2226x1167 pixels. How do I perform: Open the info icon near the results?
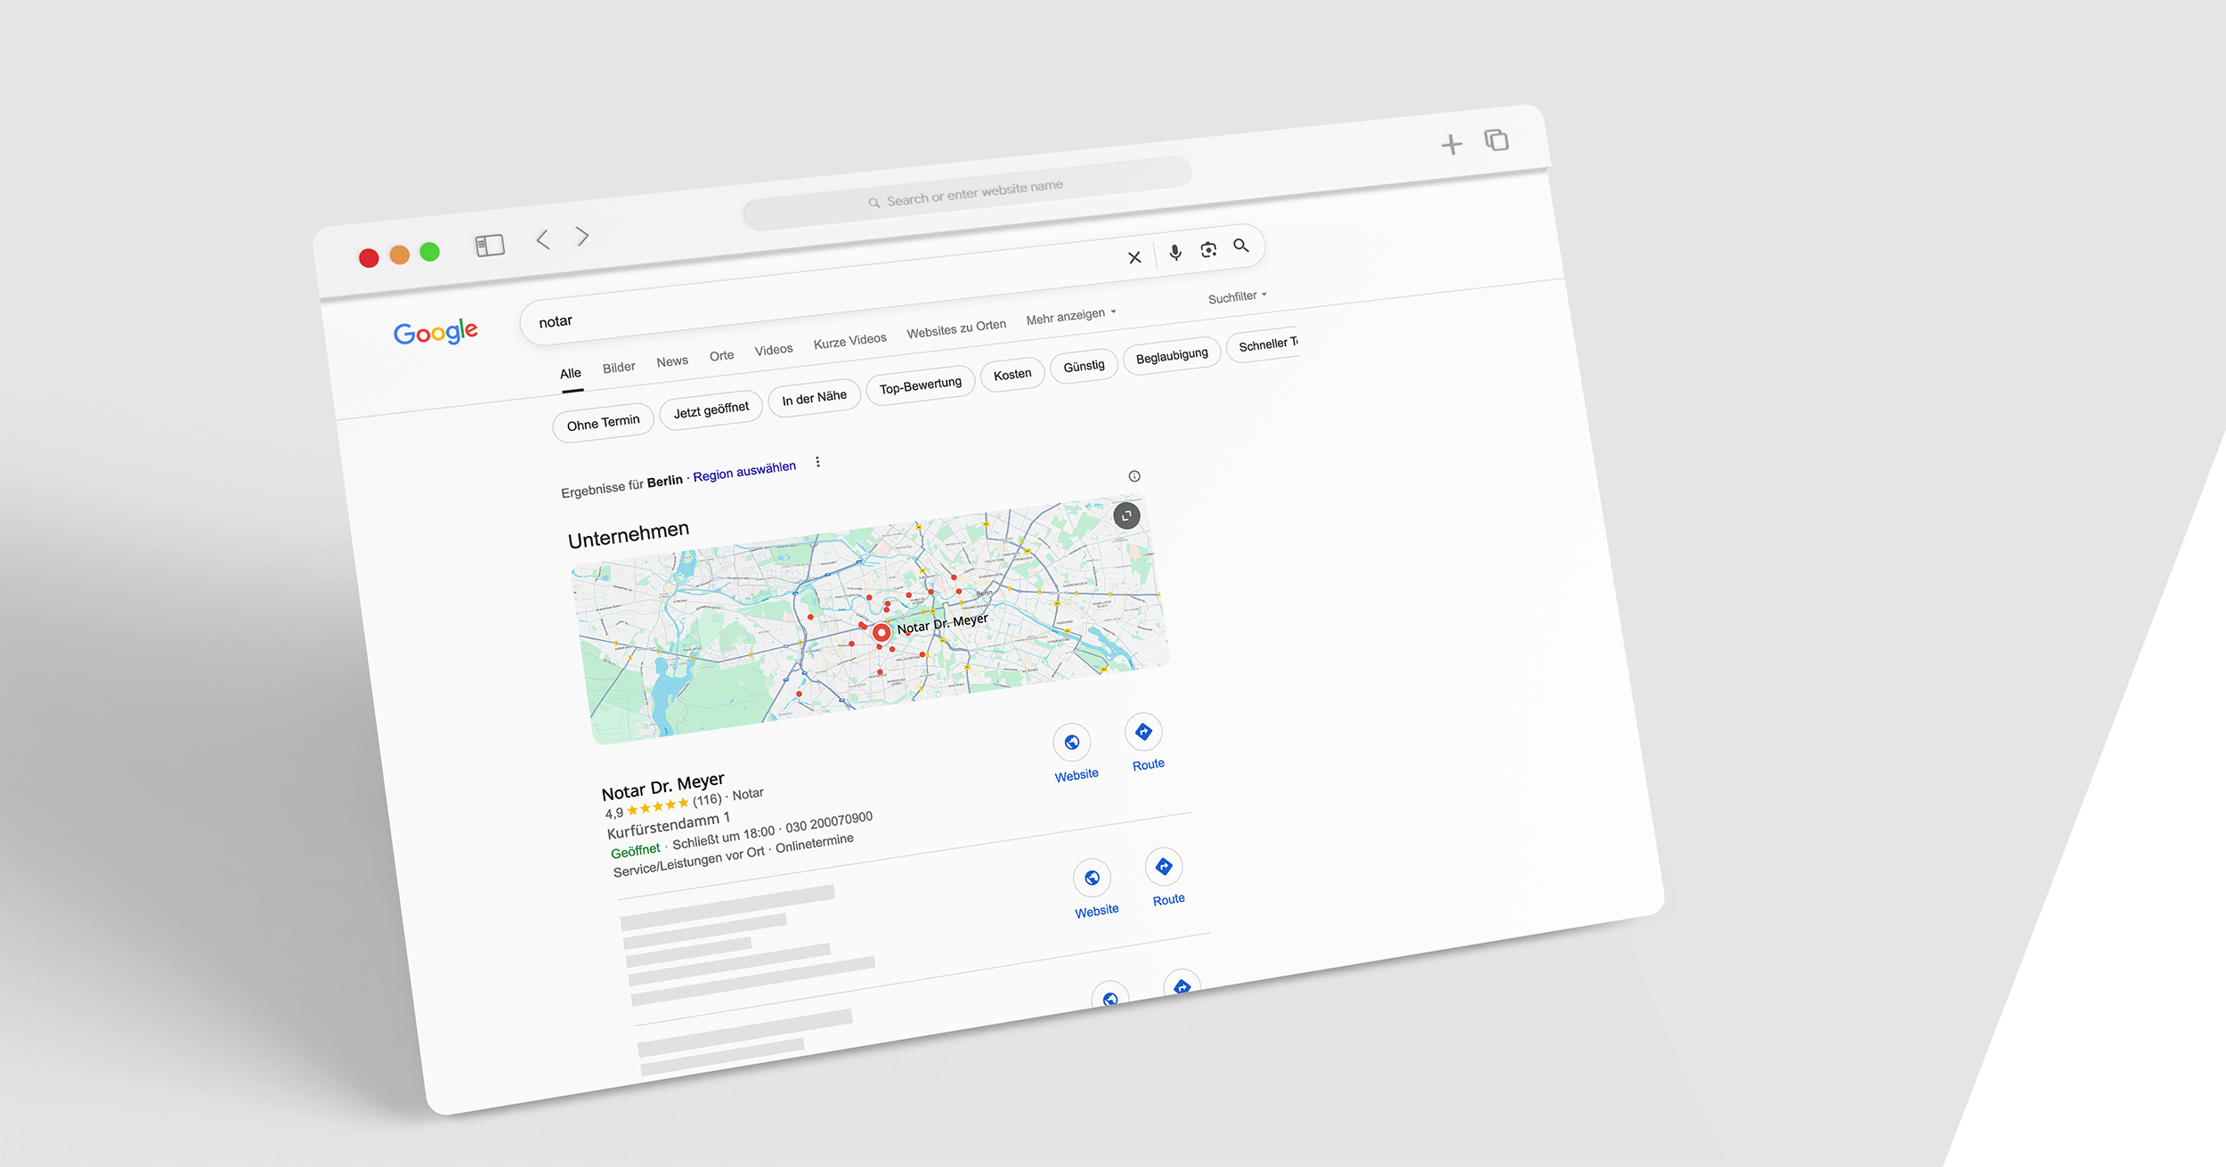click(x=1133, y=476)
